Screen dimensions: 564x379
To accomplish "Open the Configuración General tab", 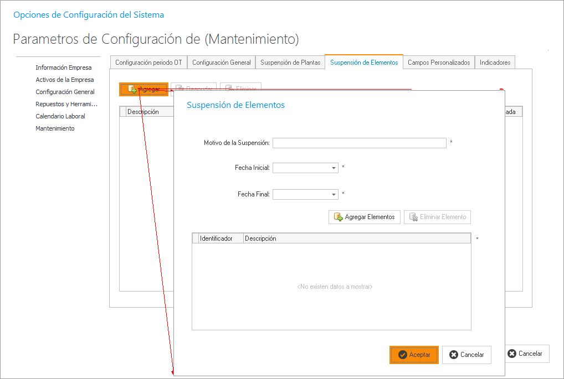I will point(222,63).
